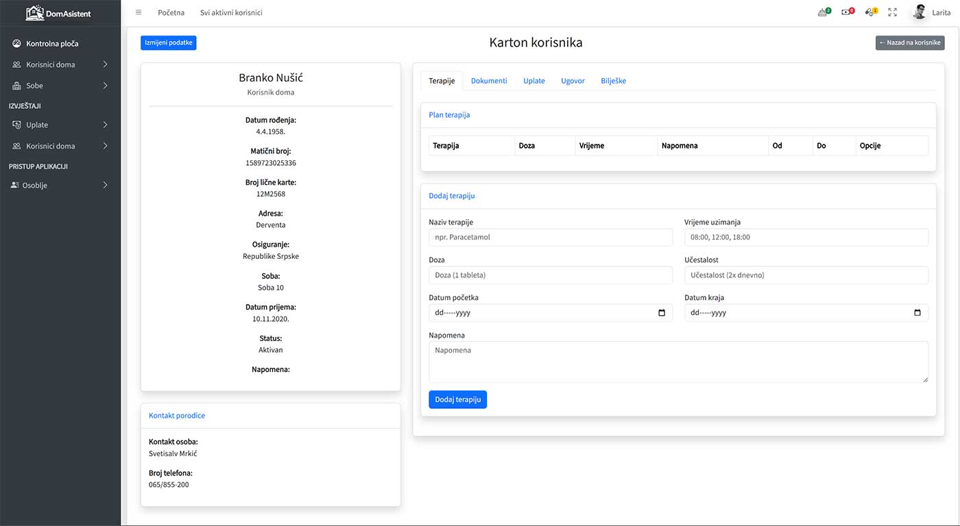This screenshot has height=526, width=960.
Task: Expand first Korisnici doma sidebar menu
Action: [105, 64]
